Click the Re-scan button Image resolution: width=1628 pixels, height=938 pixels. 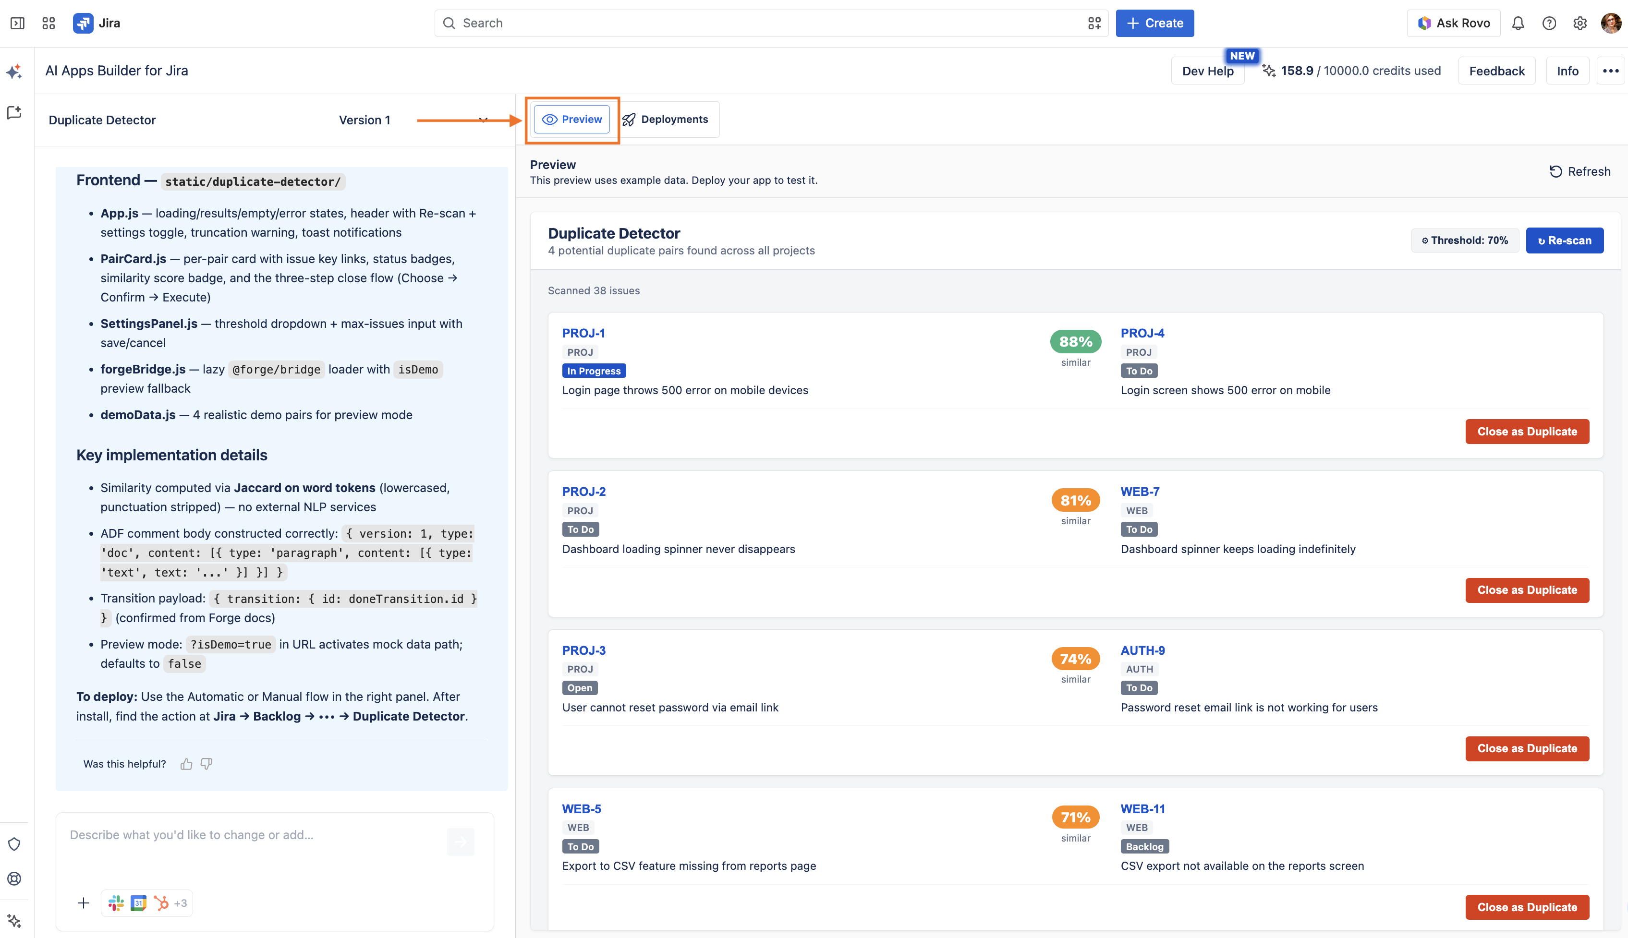click(1565, 241)
